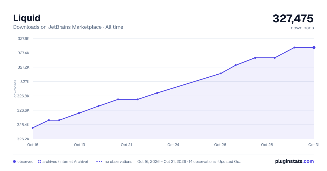Click the 14 observations date range text
Viewport: 327px width, 171px height.
[x=189, y=161]
